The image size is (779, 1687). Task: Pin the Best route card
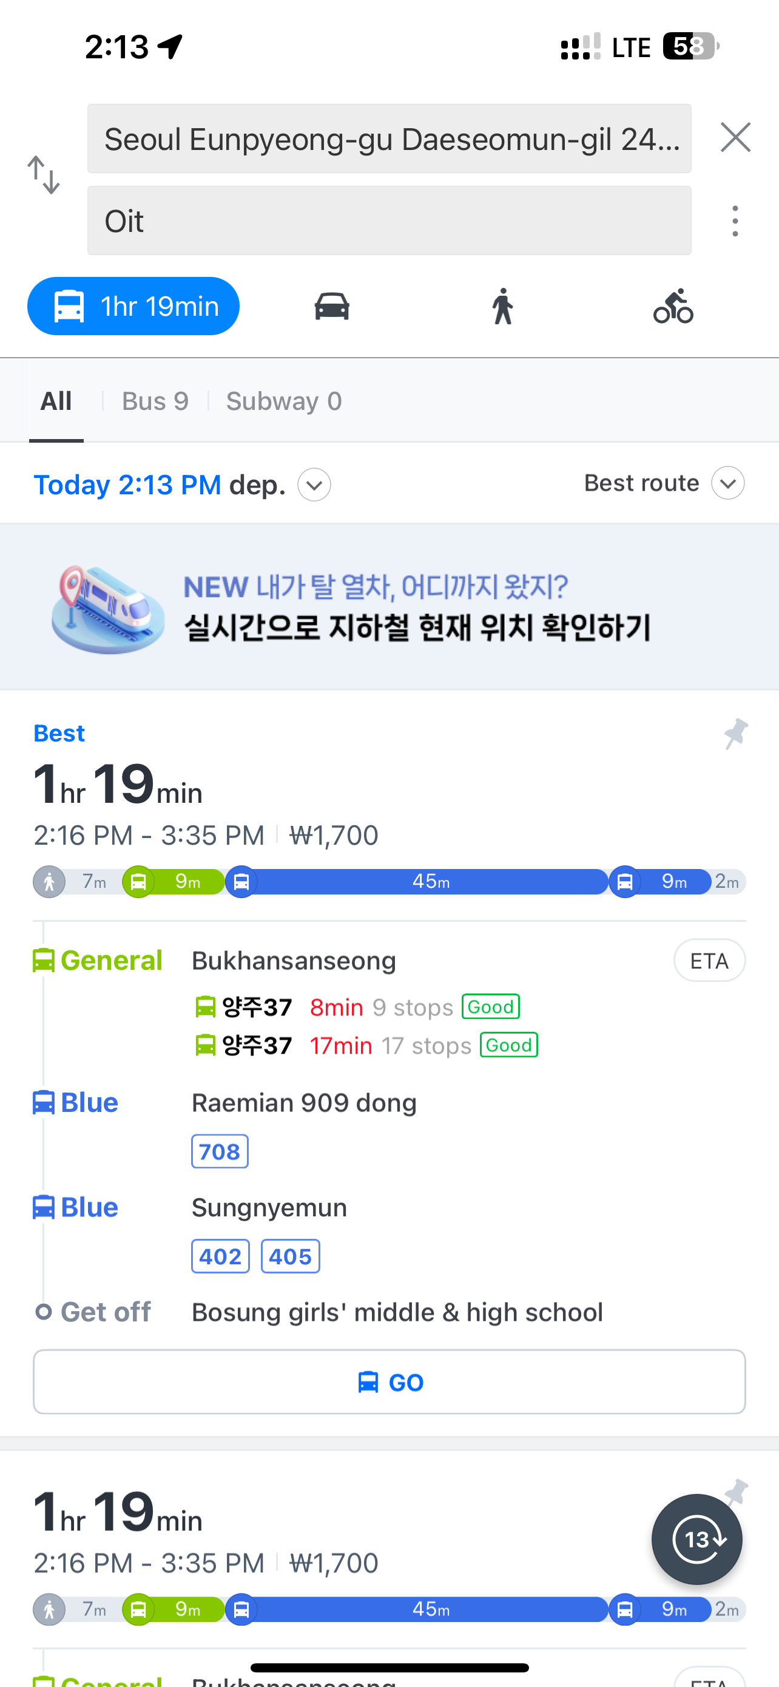[736, 734]
